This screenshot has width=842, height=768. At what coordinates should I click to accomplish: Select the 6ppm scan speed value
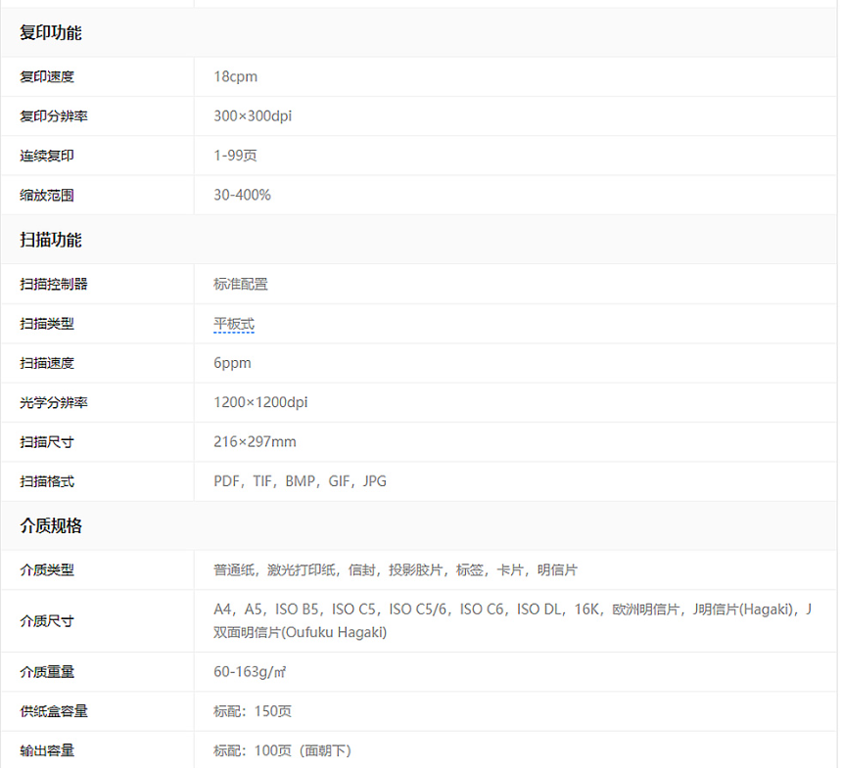coord(232,363)
